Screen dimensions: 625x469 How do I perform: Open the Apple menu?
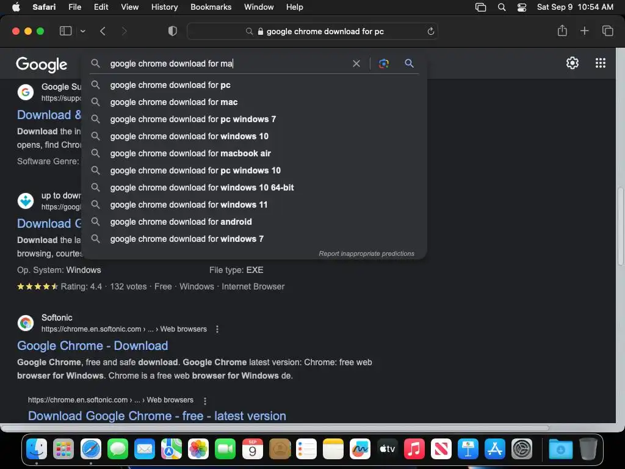pos(16,7)
